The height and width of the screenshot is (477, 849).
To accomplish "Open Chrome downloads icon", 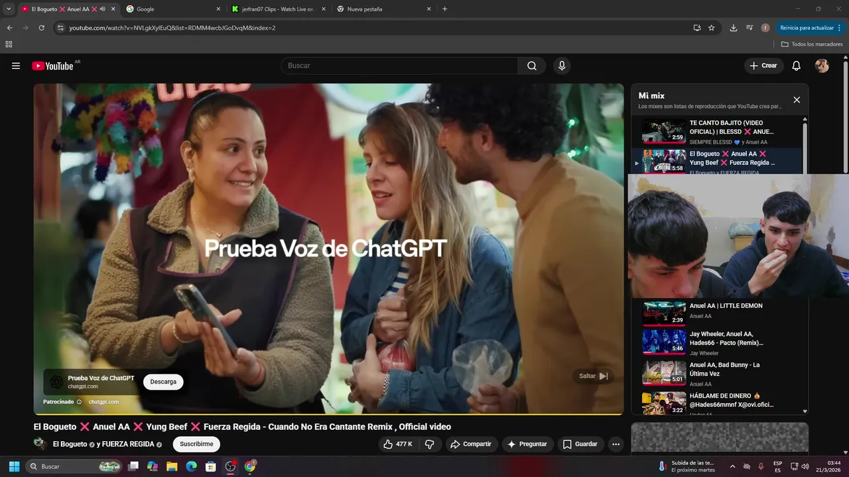I will point(733,28).
